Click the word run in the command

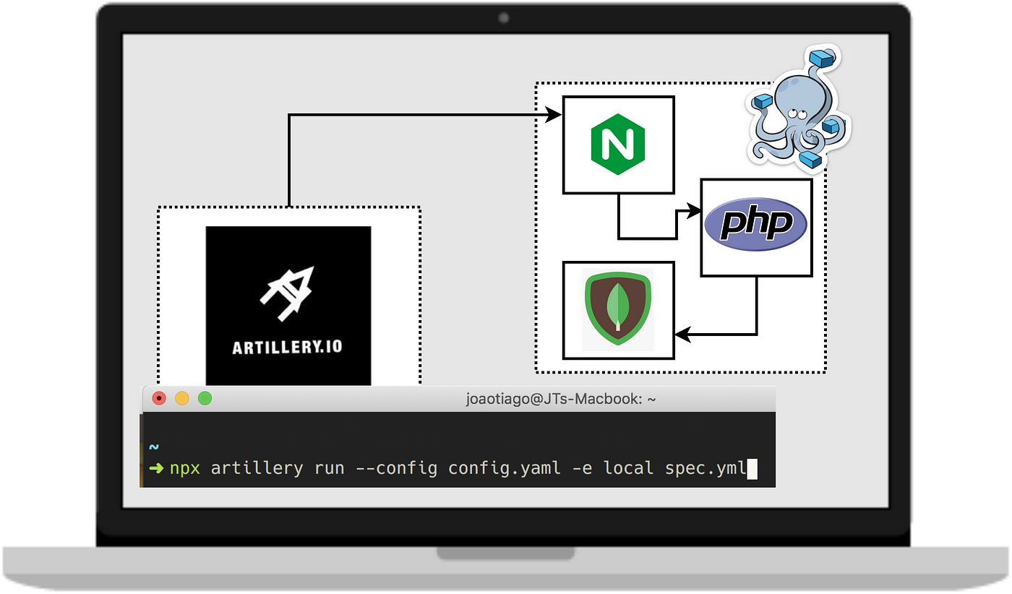coord(329,469)
